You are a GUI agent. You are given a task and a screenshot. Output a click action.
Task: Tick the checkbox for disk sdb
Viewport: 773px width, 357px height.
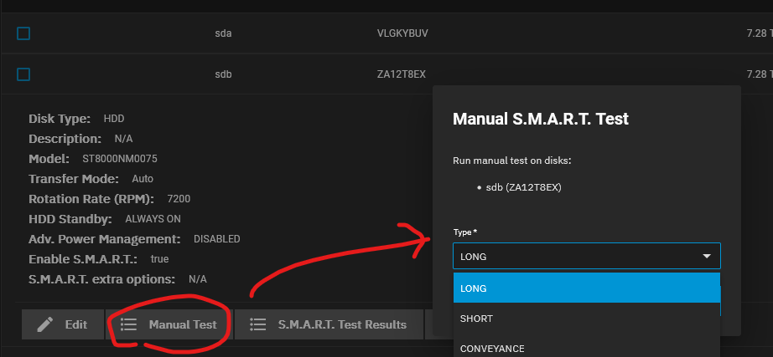23,74
